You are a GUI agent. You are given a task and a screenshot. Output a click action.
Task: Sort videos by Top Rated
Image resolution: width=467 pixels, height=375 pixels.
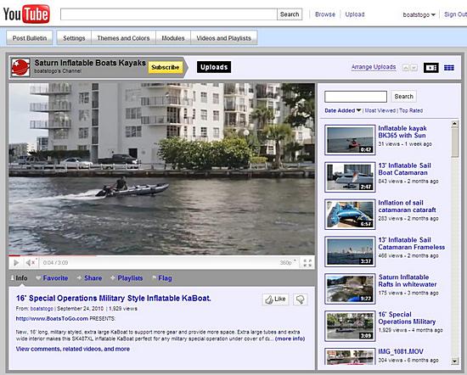pos(411,110)
